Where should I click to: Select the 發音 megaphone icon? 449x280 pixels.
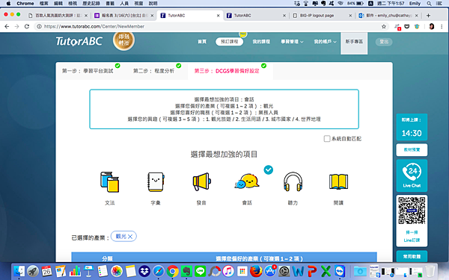pos(201,181)
